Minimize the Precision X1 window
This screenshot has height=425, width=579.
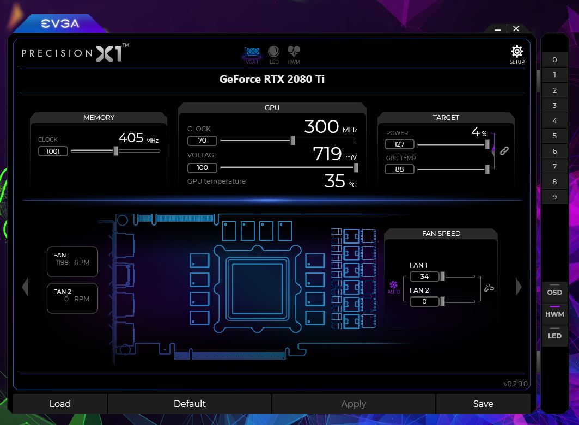tap(498, 29)
